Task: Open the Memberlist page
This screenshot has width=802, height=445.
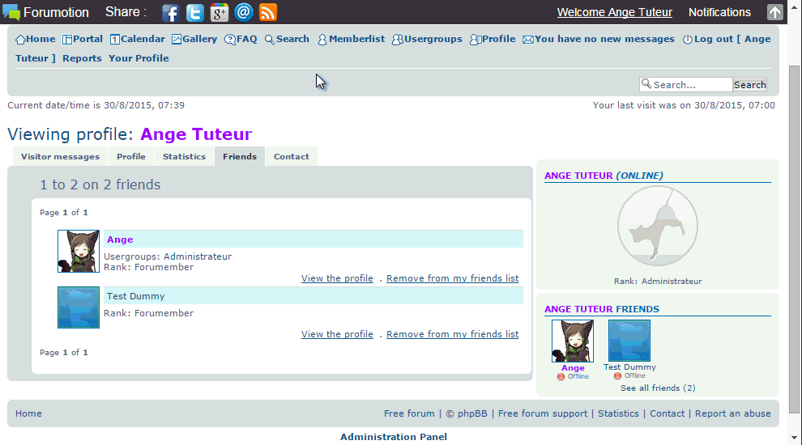Action: pyautogui.click(x=351, y=39)
